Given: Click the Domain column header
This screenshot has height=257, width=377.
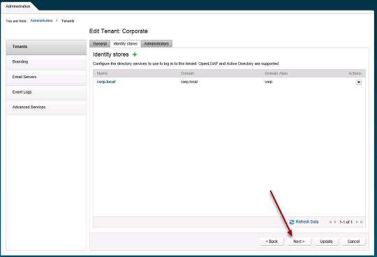Looking at the screenshot, I should [x=187, y=73].
